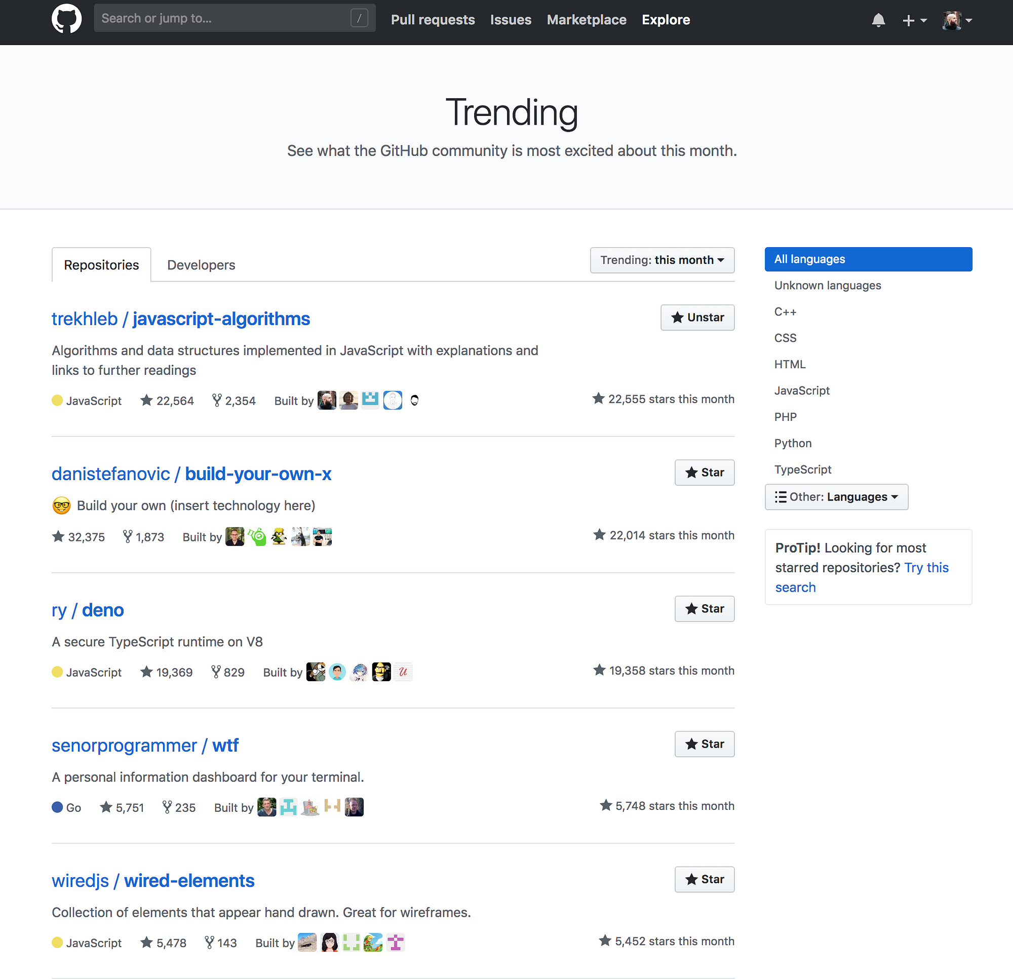Click the slash shortcut key icon in search
The height and width of the screenshot is (979, 1013).
click(x=359, y=18)
